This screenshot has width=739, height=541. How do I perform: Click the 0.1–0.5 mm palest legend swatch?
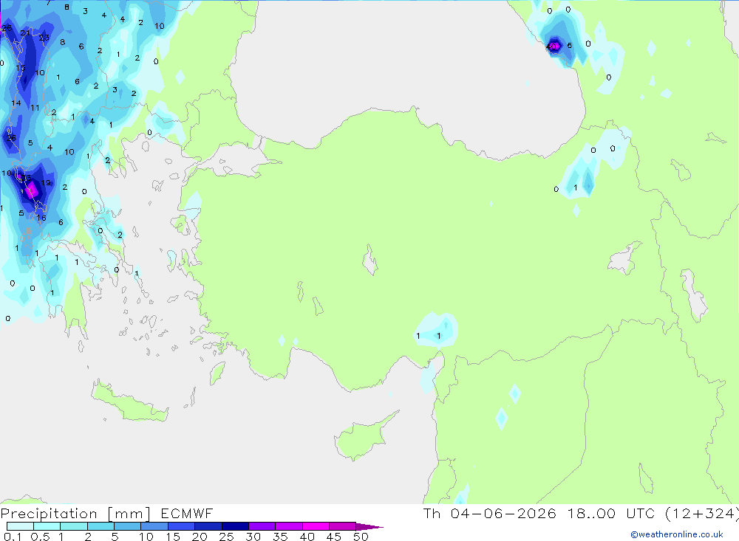[20, 526]
